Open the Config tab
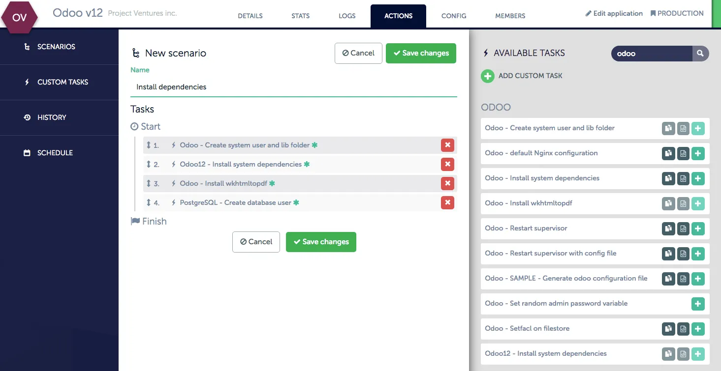This screenshot has width=721, height=371. (x=453, y=16)
